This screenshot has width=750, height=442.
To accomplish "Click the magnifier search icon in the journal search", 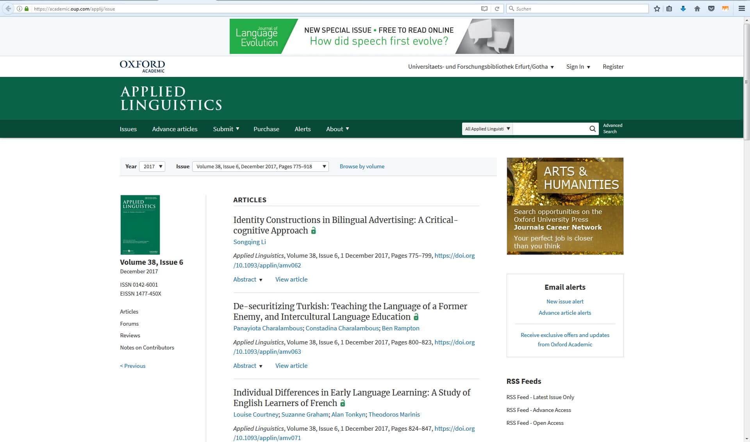I will click(593, 129).
